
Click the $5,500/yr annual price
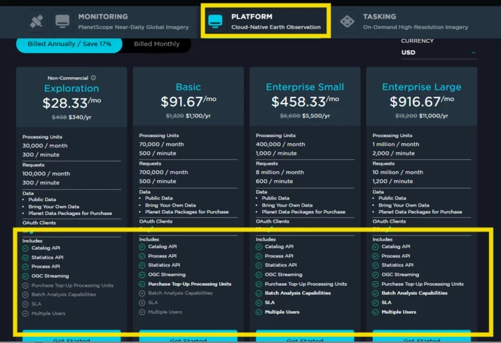[x=316, y=116]
